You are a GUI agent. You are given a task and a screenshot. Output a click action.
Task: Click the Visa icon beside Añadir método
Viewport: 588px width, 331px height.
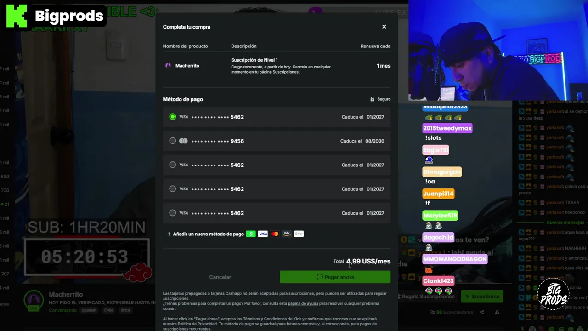tap(263, 234)
